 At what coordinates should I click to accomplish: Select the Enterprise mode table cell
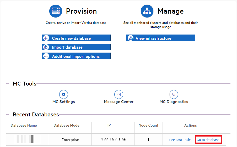click(x=70, y=140)
